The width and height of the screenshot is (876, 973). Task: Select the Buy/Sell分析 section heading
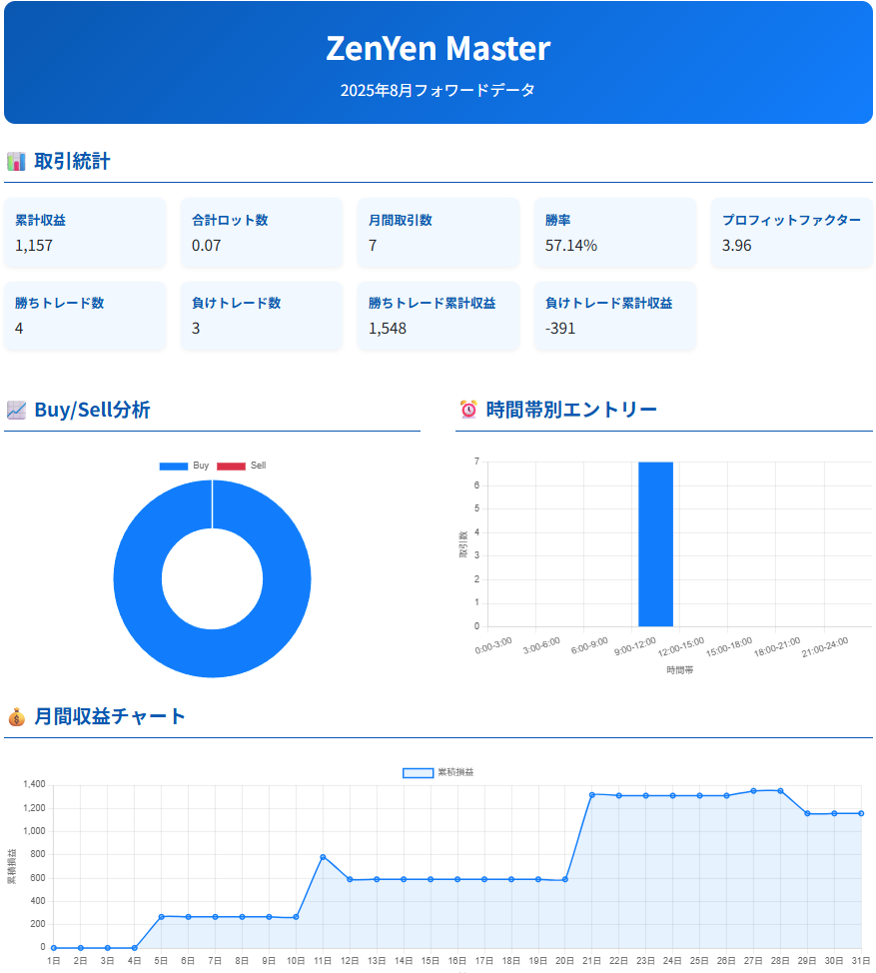[93, 411]
